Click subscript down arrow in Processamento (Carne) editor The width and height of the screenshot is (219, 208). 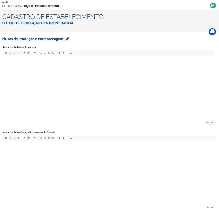tap(63, 138)
